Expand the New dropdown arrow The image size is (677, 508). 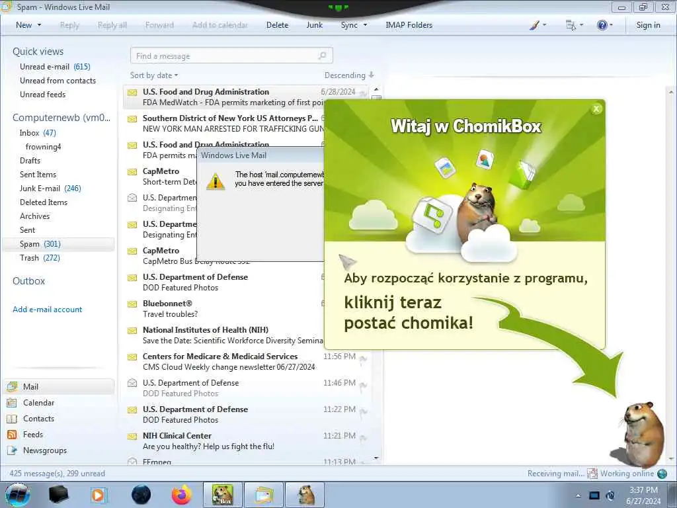coord(39,25)
